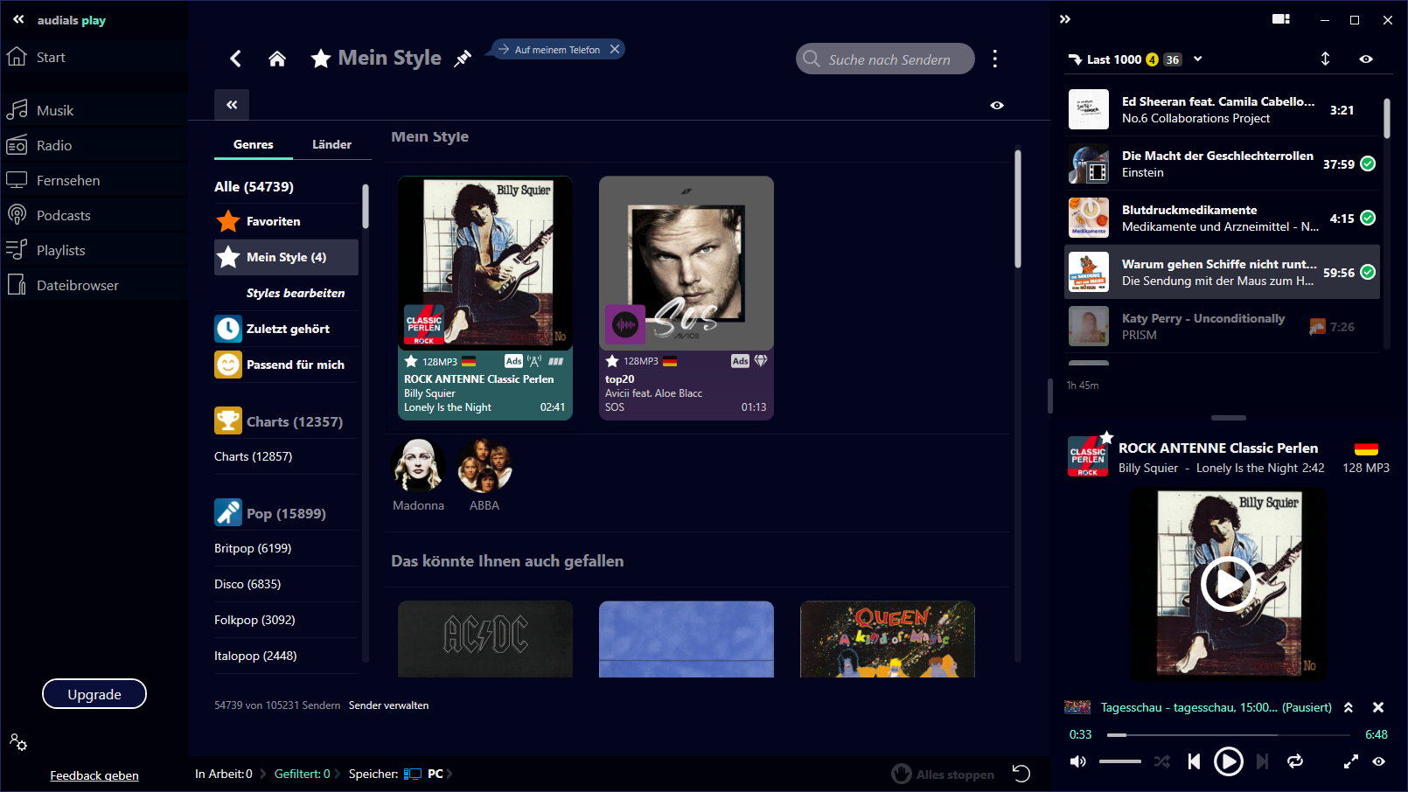This screenshot has width=1408, height=792.
Task: Click the Alles stoppen button
Action: pyautogui.click(x=943, y=774)
